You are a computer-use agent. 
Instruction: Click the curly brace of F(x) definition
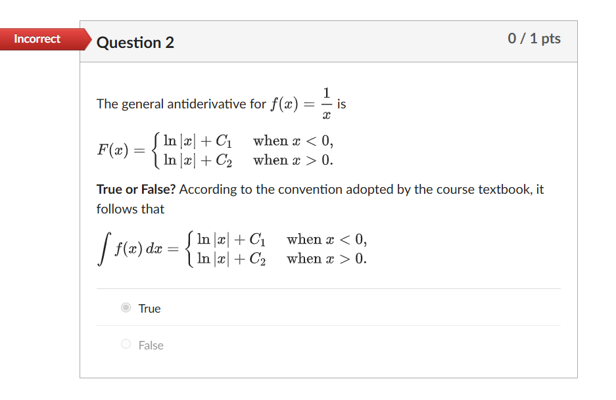(x=156, y=150)
